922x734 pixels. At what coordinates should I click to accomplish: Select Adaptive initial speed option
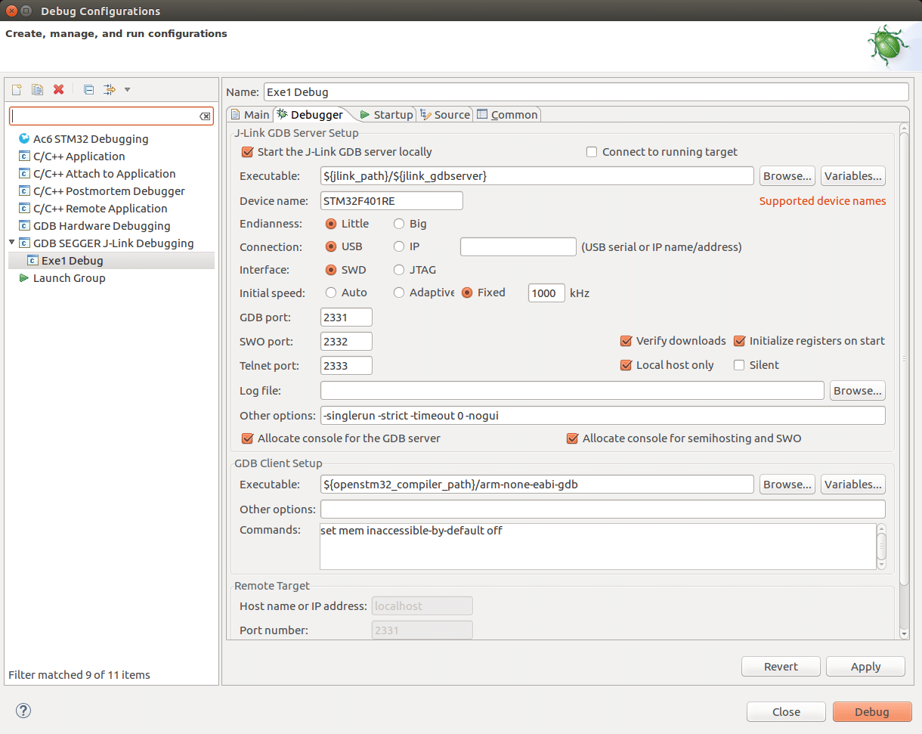(399, 293)
